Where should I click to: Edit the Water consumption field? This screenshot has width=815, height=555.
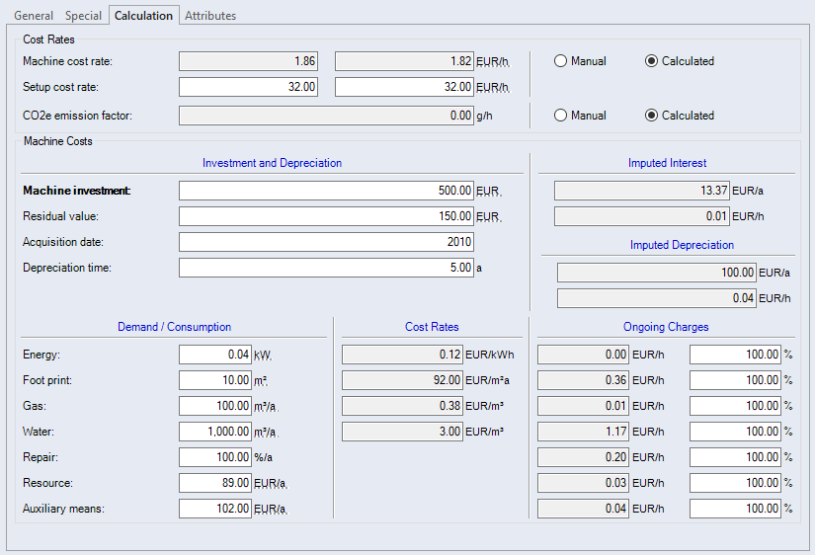[x=215, y=432]
